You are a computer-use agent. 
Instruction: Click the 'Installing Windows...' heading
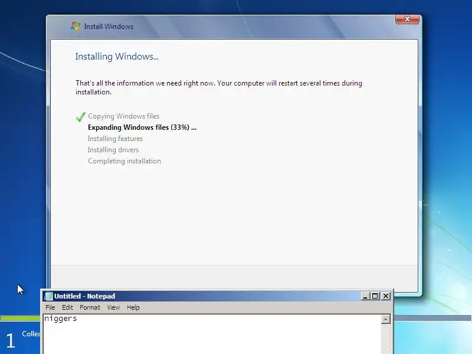117,57
